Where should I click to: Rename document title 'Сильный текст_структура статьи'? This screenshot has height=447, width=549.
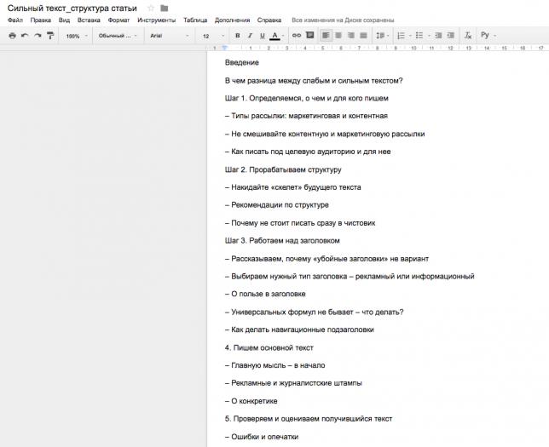72,8
